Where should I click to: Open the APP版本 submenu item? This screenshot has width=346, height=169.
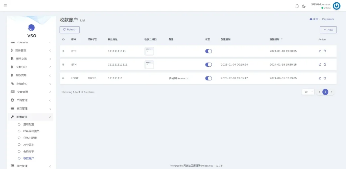[x=28, y=145]
